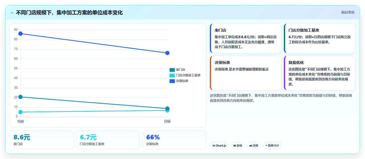Viewport: 365px width, 159px height.
Task: Click the 表格 tag chip
Action: coord(238,146)
